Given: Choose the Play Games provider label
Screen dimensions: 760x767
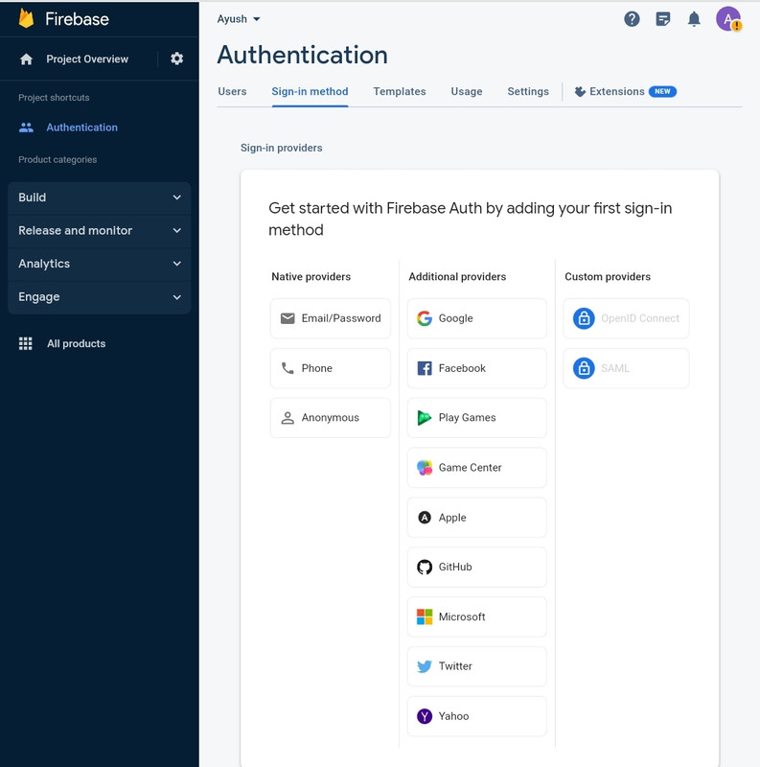Looking at the screenshot, I should point(467,418).
